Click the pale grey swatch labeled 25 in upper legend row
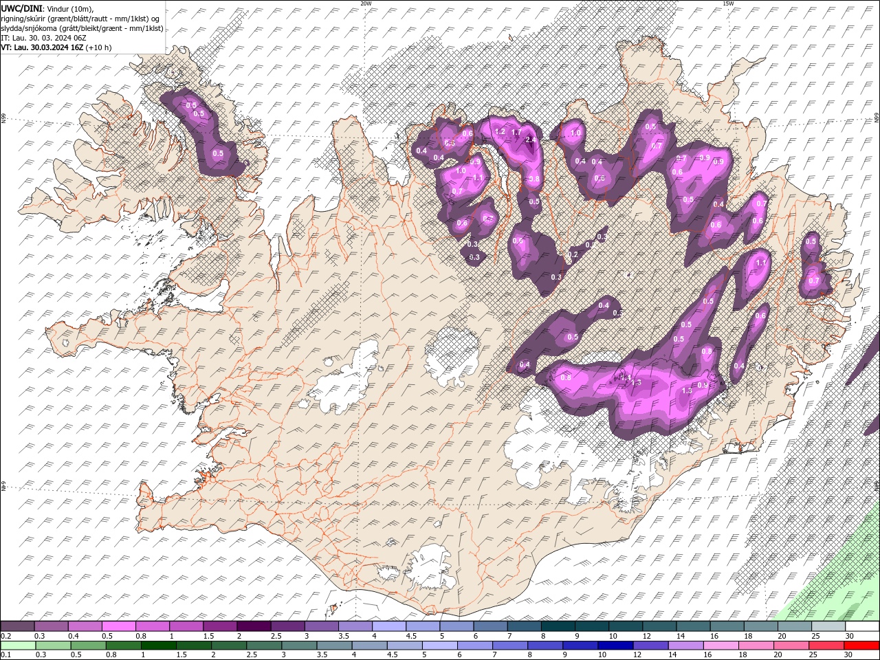 (828, 626)
